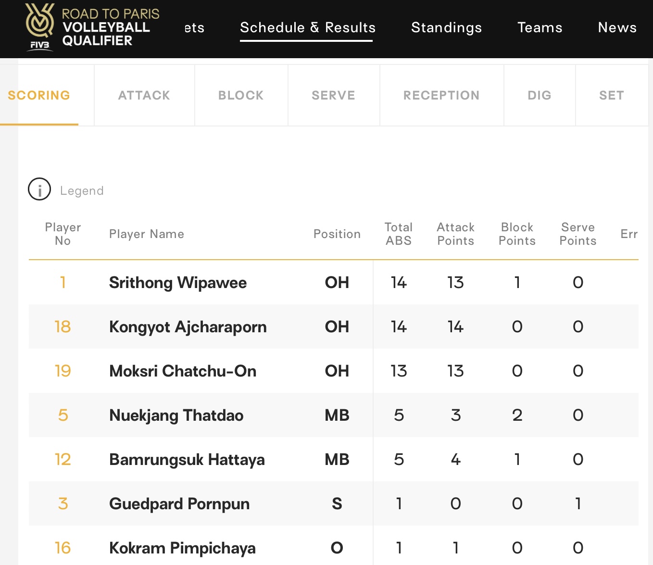Viewport: 653px width, 565px height.
Task: Open the Set statistics tab
Action: click(x=611, y=95)
